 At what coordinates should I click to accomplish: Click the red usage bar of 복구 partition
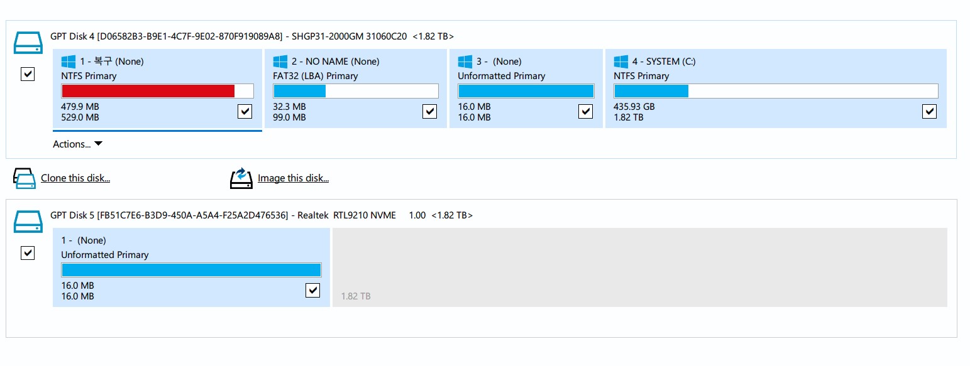point(157,91)
